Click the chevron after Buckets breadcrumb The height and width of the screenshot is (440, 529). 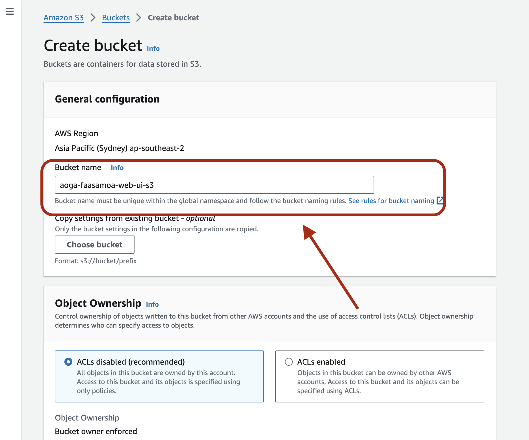coord(138,18)
